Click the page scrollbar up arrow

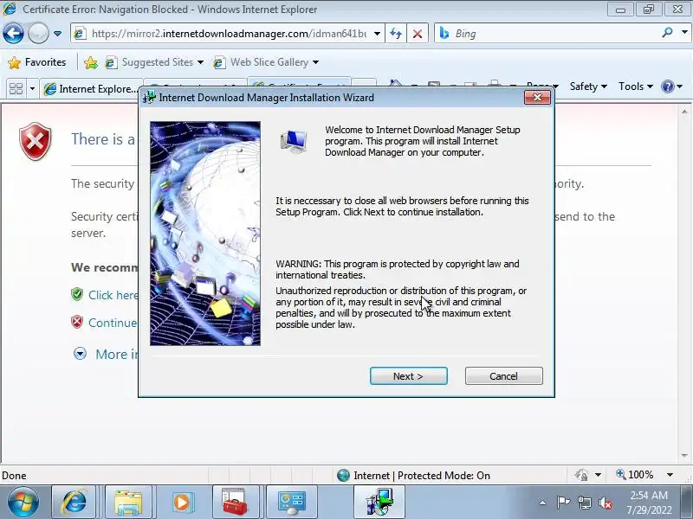pyautogui.click(x=684, y=112)
